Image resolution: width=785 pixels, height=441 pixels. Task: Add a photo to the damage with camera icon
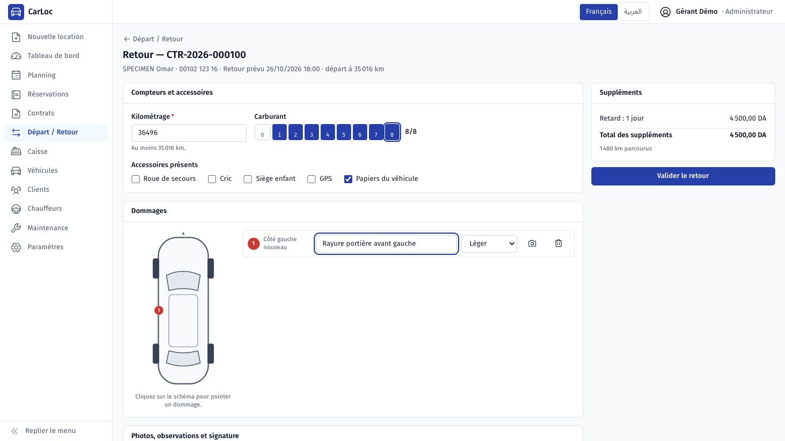532,243
